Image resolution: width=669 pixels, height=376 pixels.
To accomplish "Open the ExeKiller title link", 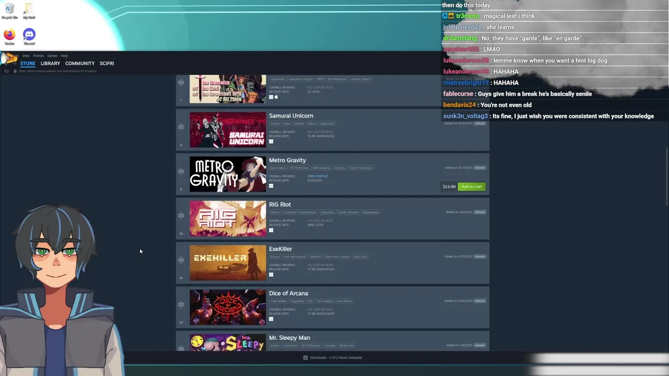I will (280, 249).
